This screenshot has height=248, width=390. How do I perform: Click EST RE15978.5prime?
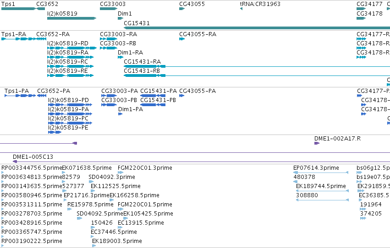pyautogui.click(x=91, y=205)
